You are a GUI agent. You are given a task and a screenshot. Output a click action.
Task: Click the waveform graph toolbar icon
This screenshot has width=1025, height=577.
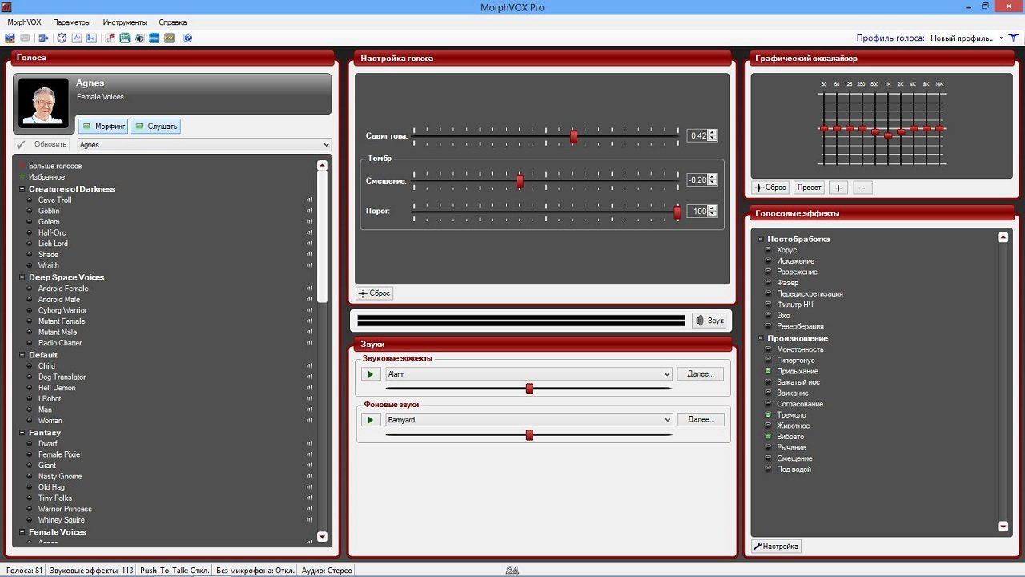[77, 38]
